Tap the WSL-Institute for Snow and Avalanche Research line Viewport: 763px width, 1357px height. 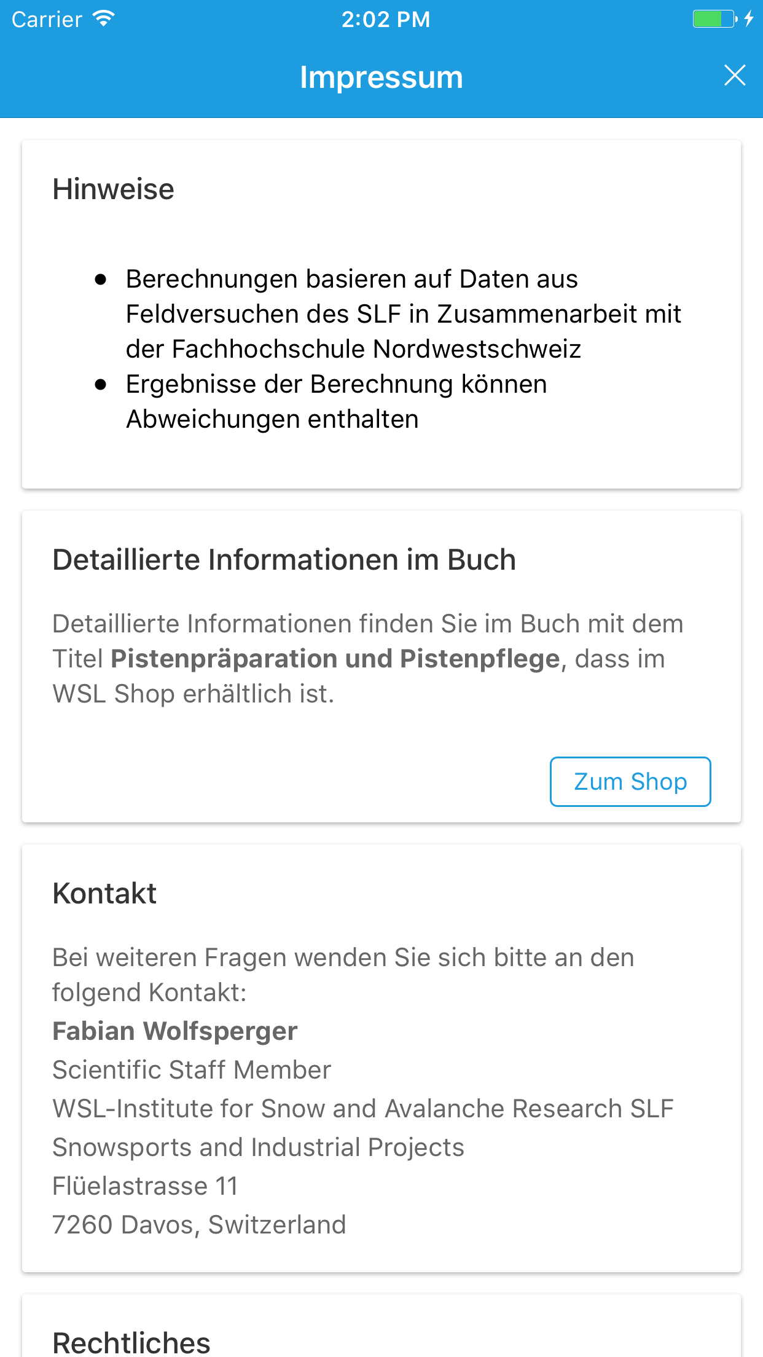coord(363,1109)
